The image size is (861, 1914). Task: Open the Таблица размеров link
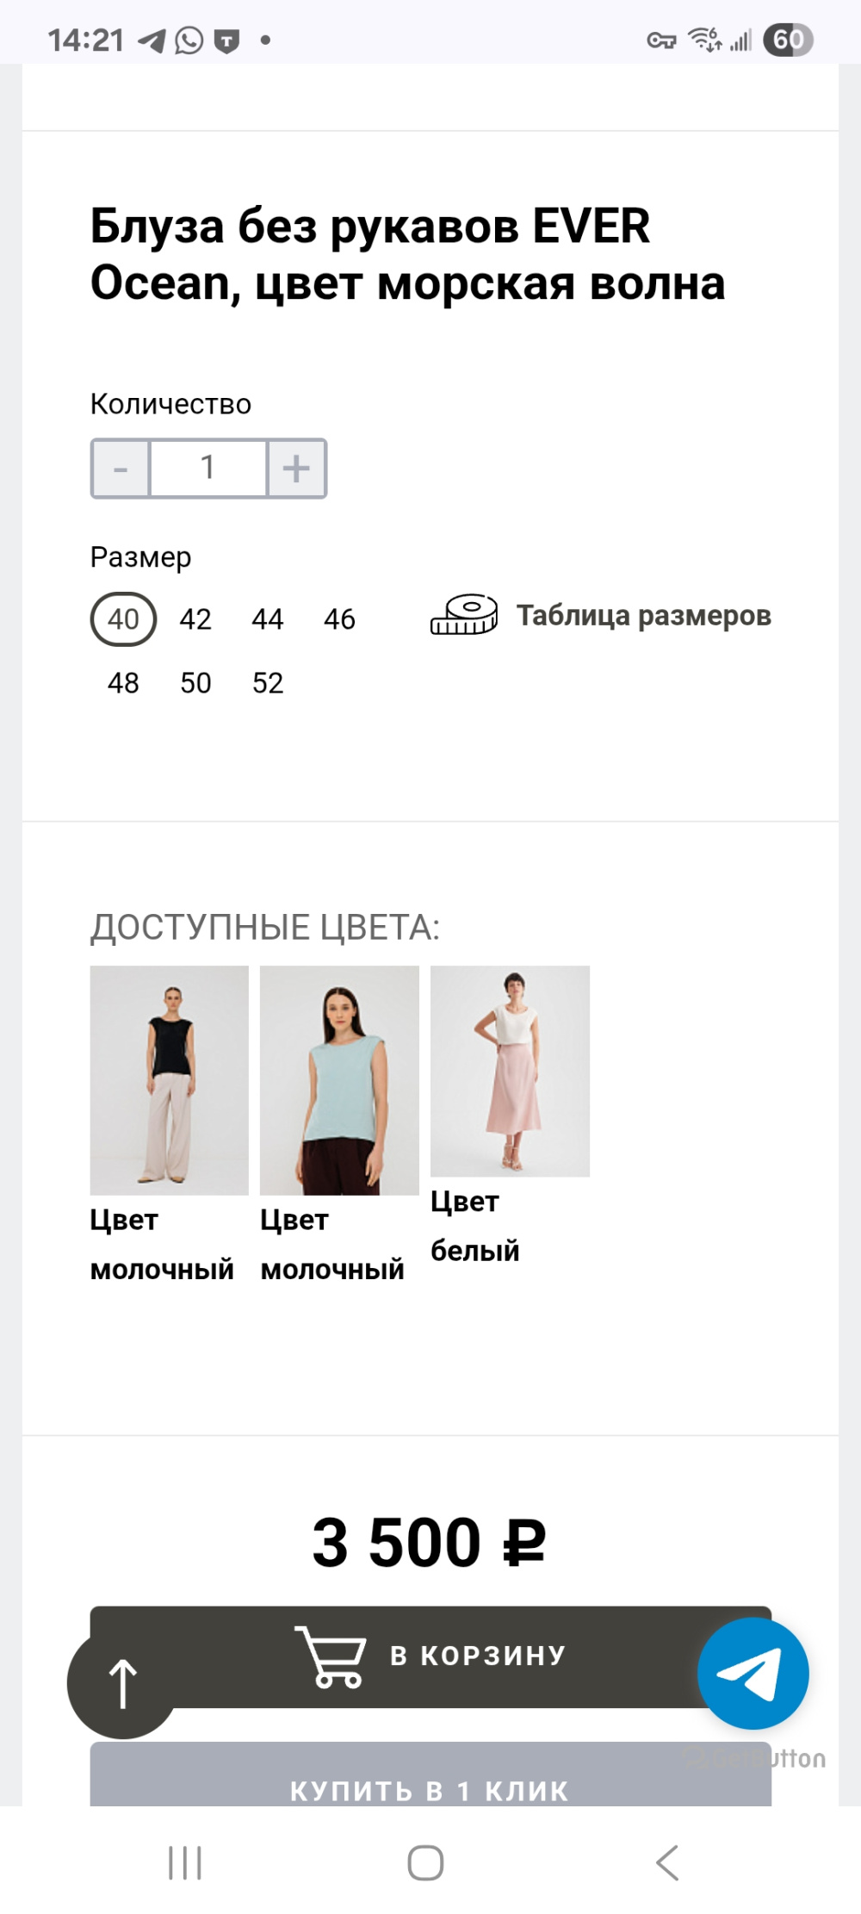click(643, 616)
